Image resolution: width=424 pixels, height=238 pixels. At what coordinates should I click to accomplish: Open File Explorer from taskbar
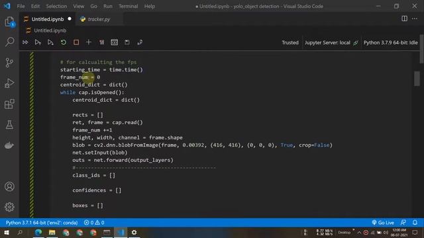(x=52, y=232)
